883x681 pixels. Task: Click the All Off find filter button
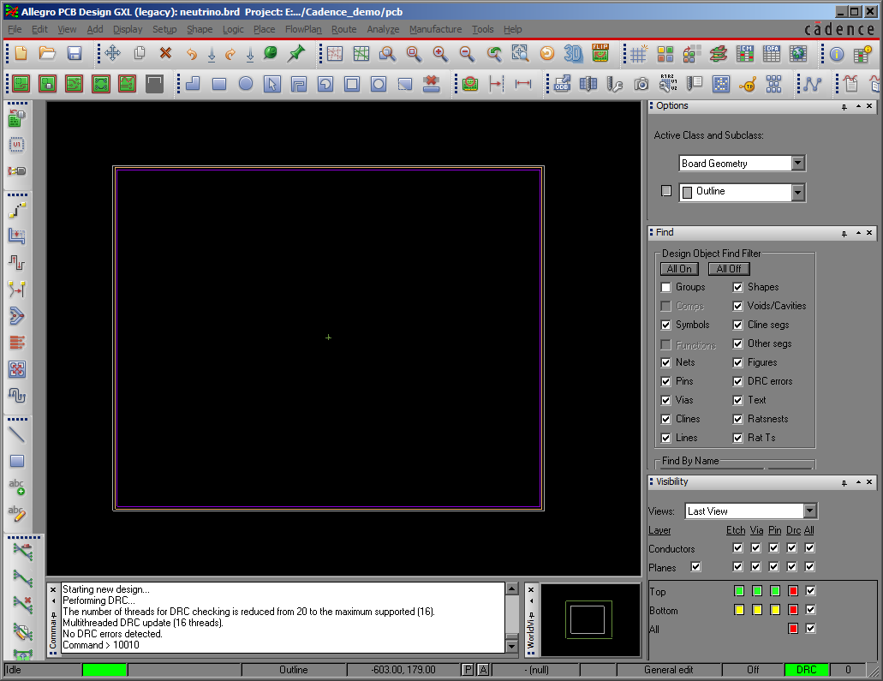(x=729, y=269)
